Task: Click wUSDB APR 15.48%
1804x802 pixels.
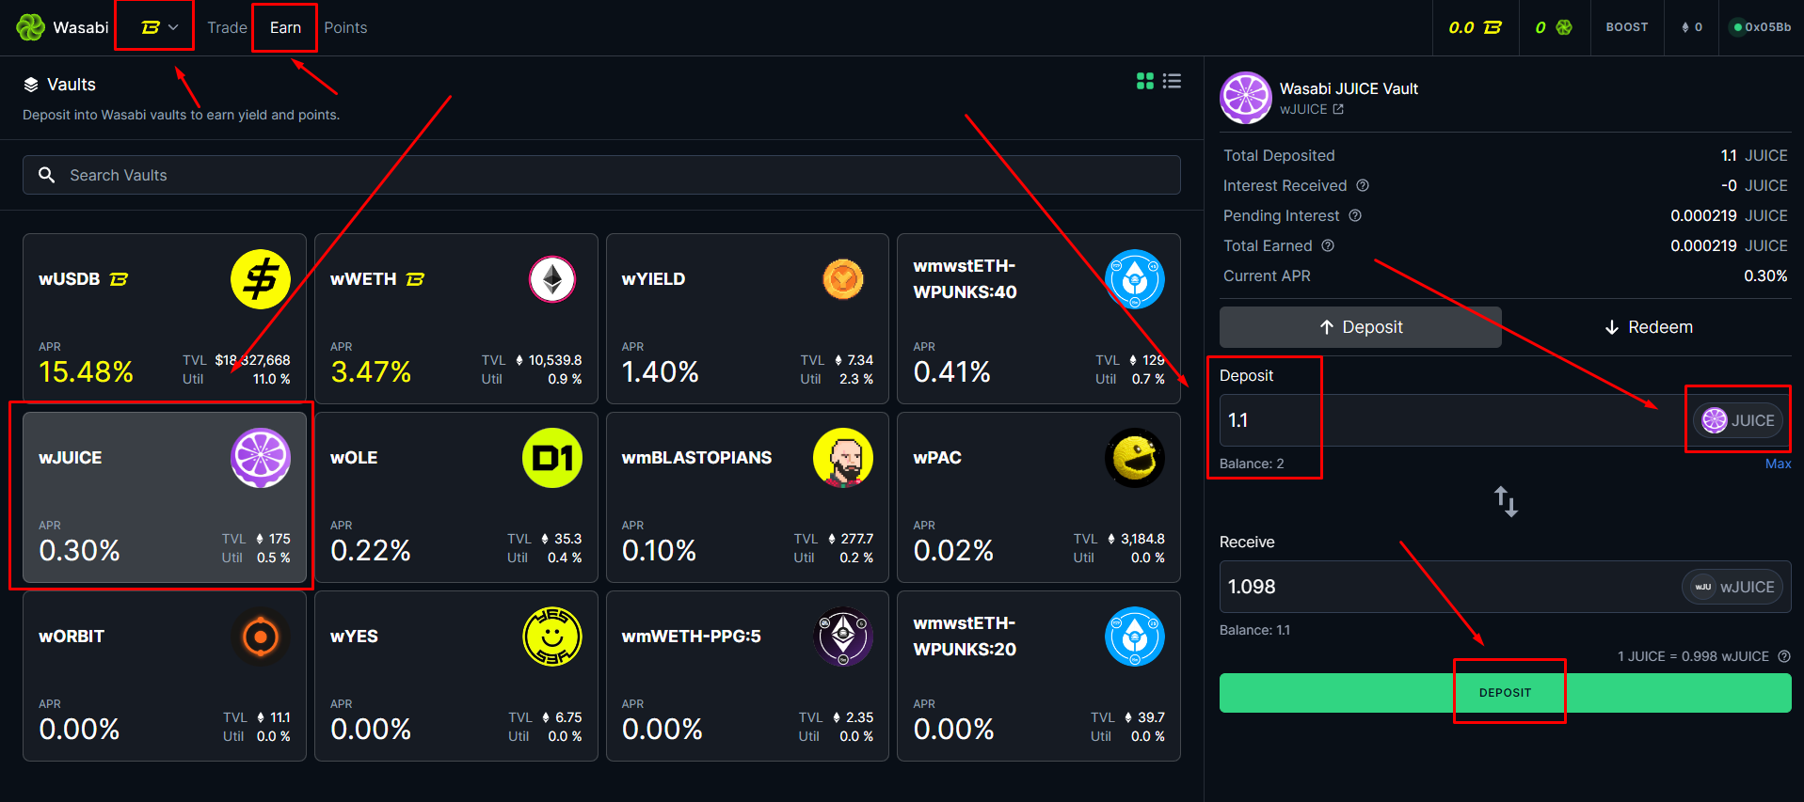Action: coord(86,371)
